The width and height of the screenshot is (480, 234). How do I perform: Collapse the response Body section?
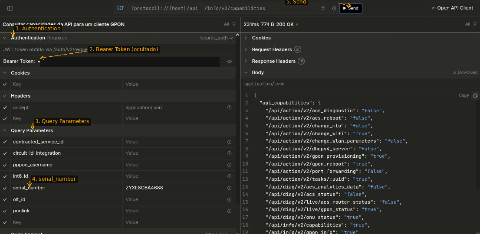(x=246, y=72)
